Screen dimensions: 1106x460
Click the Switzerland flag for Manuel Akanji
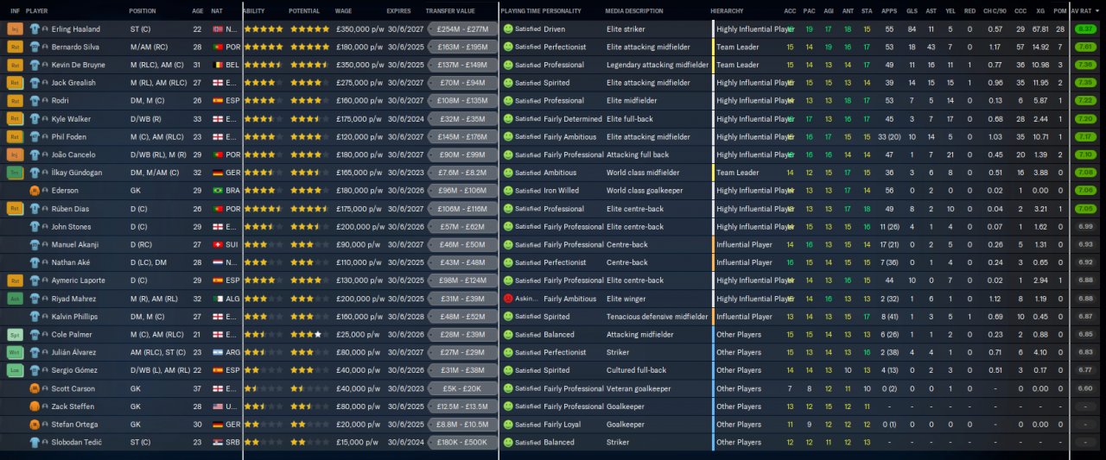pos(217,244)
